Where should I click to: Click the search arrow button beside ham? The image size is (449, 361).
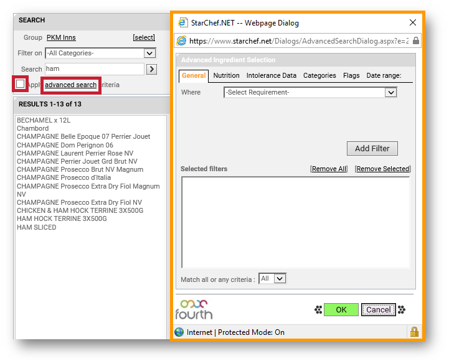(151, 69)
